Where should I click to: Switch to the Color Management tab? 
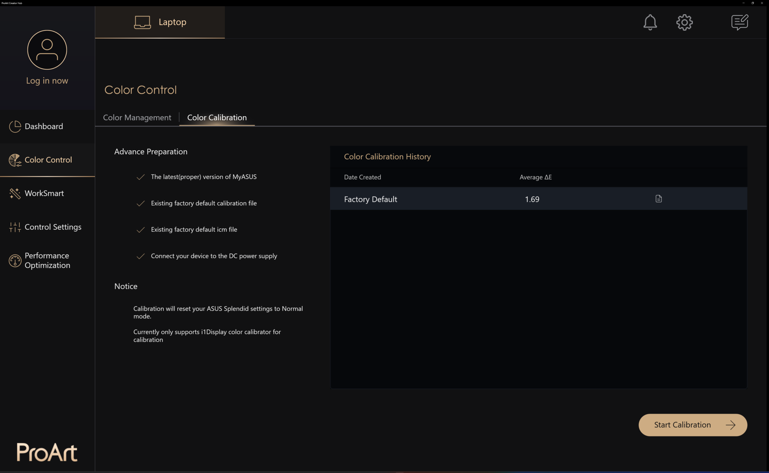[x=137, y=118]
